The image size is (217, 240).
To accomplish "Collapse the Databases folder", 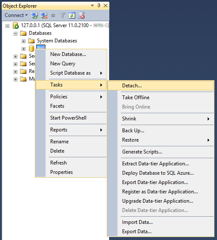I will pyautogui.click(x=15, y=33).
